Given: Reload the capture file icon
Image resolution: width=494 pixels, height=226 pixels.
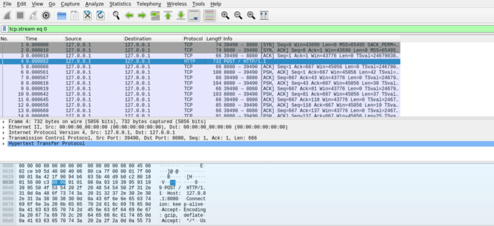Looking at the screenshot, I should click(100, 15).
